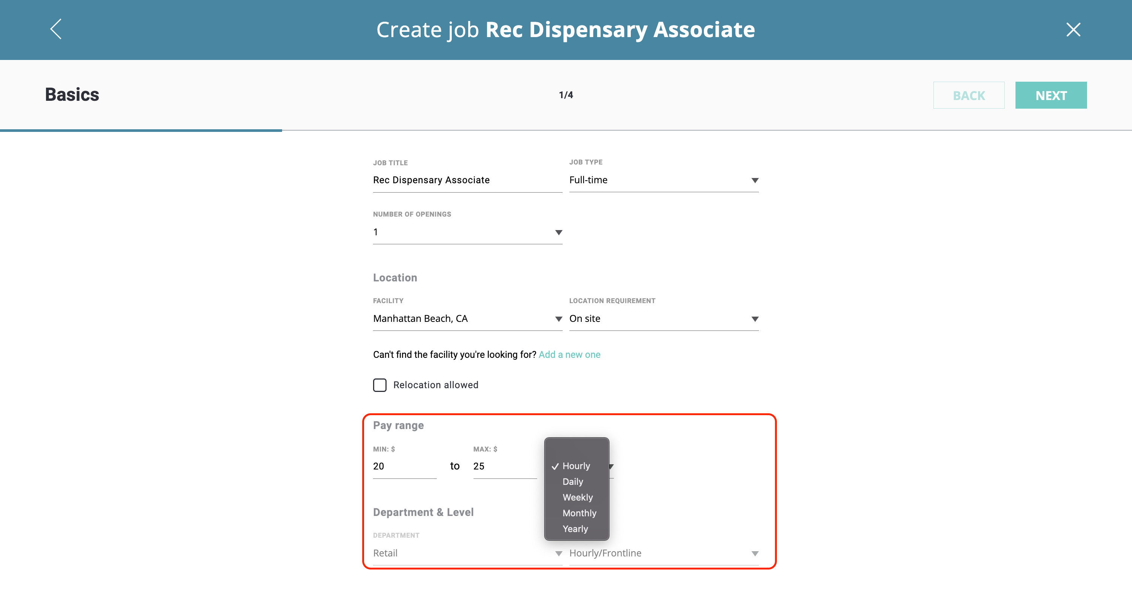Select Monthly pay period option
The height and width of the screenshot is (604, 1132).
pos(579,513)
